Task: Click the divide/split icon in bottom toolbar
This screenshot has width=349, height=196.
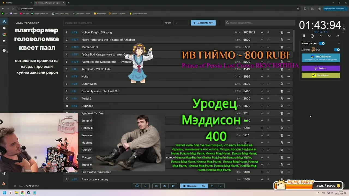Action: pyautogui.click(x=212, y=186)
